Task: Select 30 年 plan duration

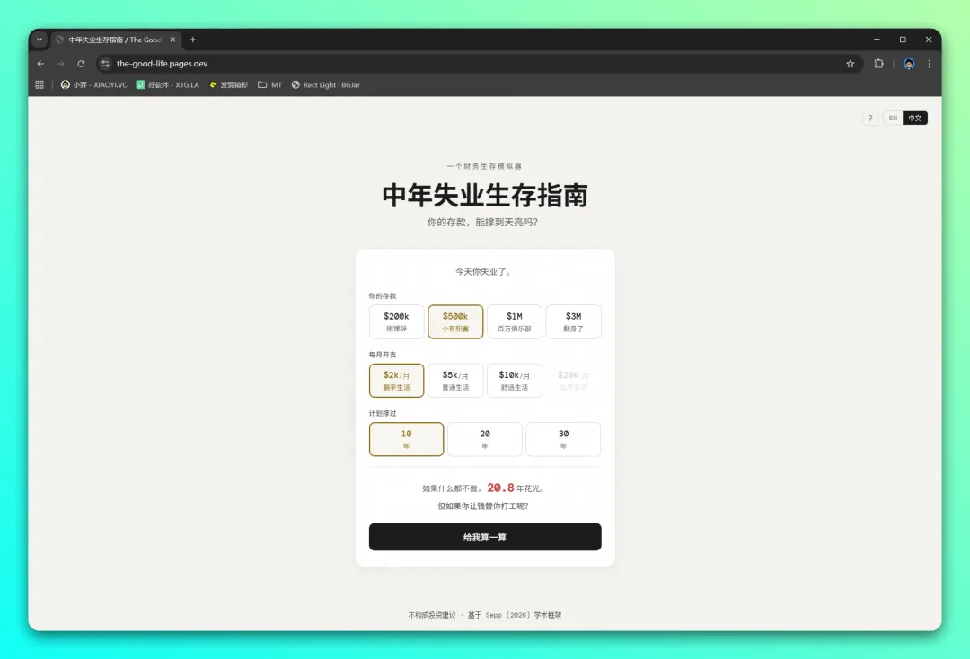Action: pyautogui.click(x=563, y=439)
